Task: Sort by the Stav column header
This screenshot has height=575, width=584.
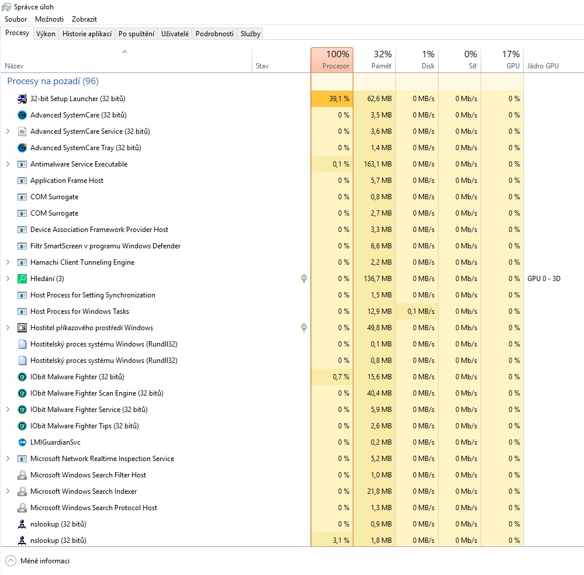Action: (x=281, y=60)
